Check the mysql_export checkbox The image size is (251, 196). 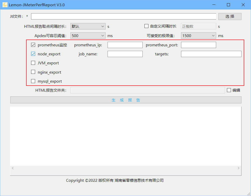[x=33, y=81]
